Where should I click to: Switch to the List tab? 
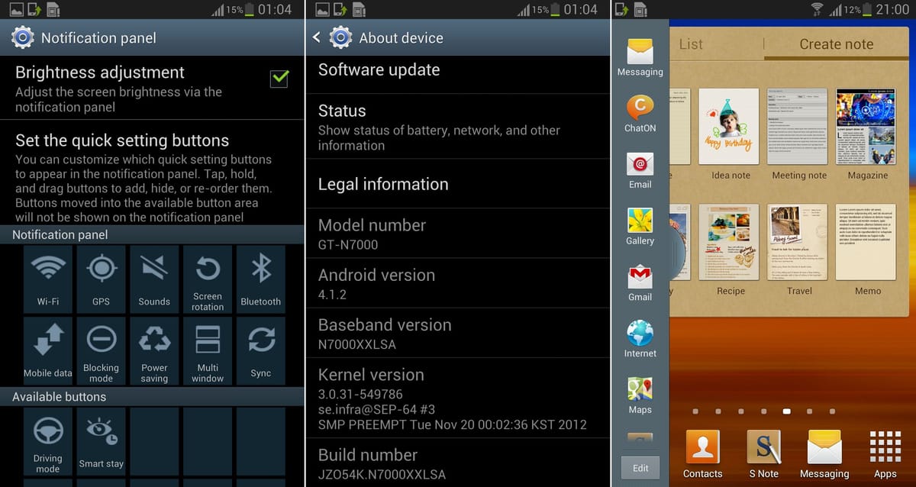click(691, 44)
